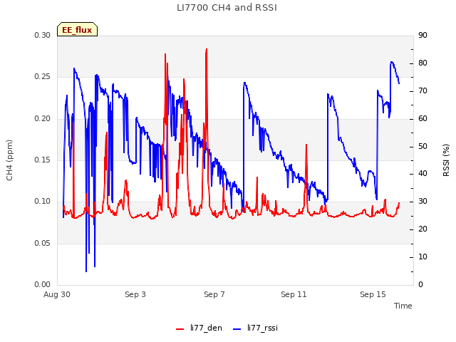Click the blue li77_rssi legend swatch
This screenshot has height=342, width=456.
tap(237, 329)
